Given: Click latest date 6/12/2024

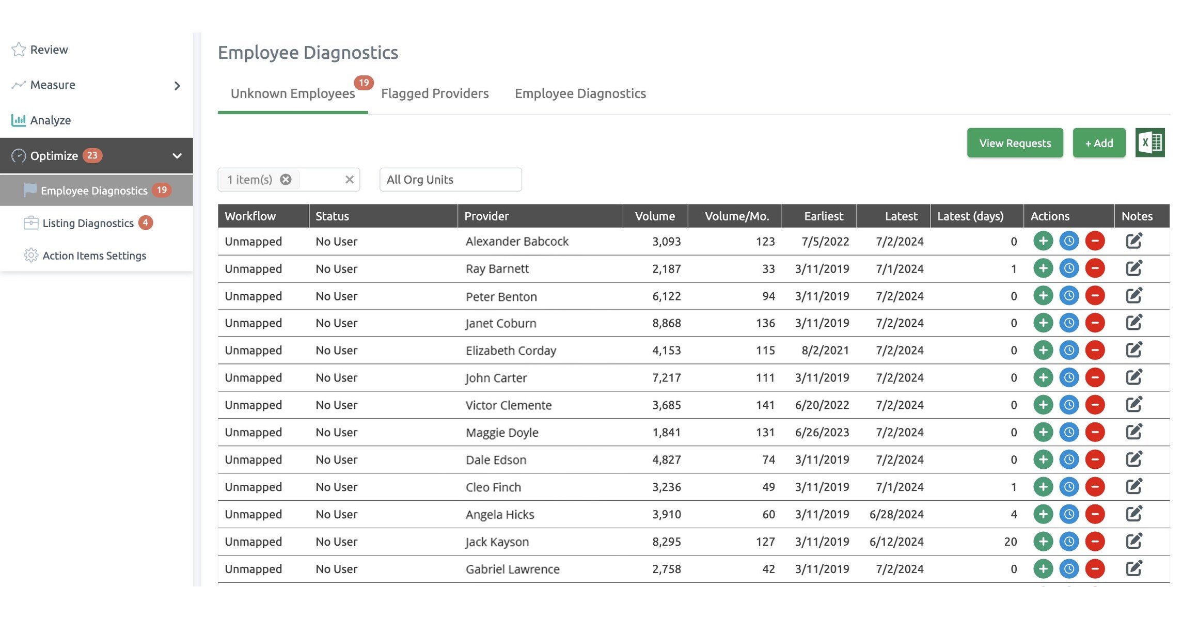Looking at the screenshot, I should click(896, 542).
